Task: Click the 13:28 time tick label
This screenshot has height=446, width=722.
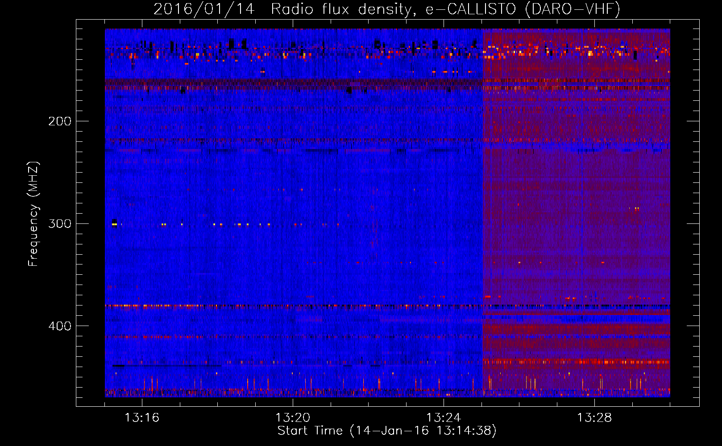Action: coord(594,417)
